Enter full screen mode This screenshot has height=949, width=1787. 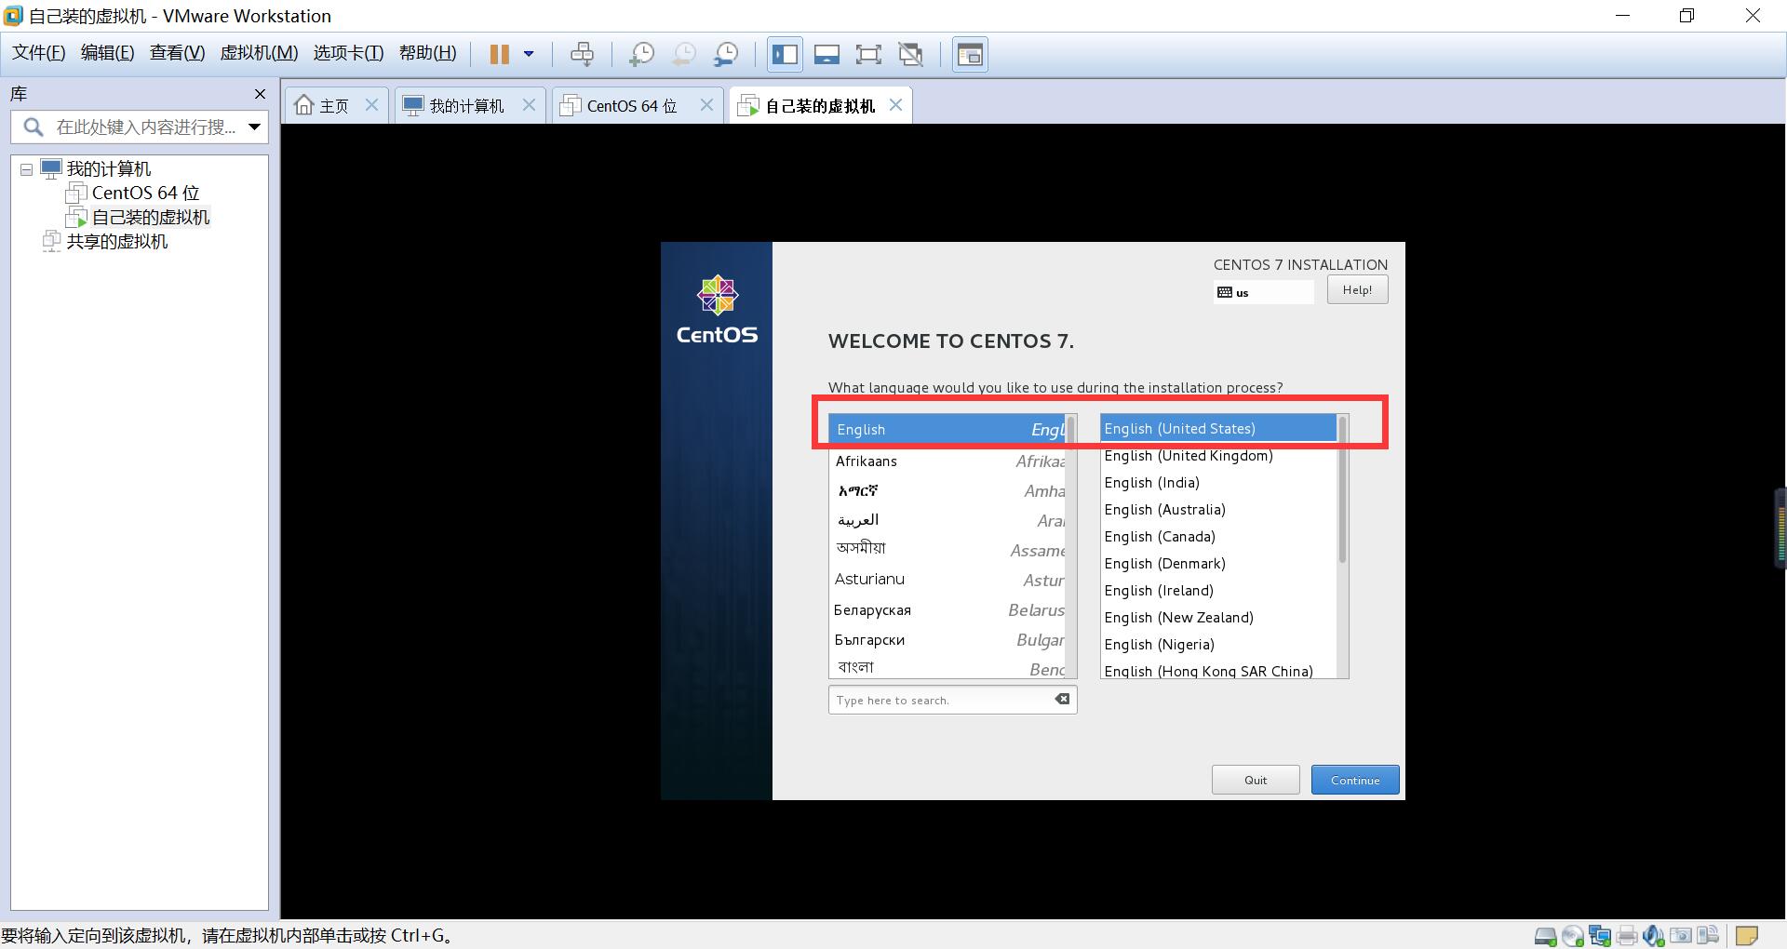[868, 54]
